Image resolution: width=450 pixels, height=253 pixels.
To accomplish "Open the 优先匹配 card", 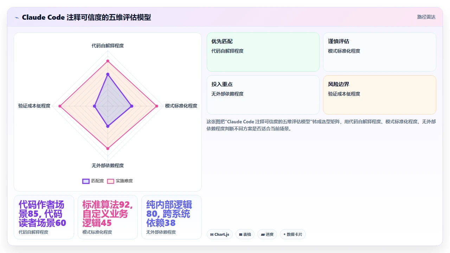I will (x=263, y=52).
